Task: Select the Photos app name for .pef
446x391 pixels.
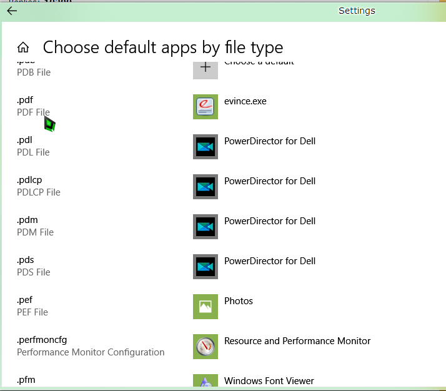Action: [x=239, y=301]
